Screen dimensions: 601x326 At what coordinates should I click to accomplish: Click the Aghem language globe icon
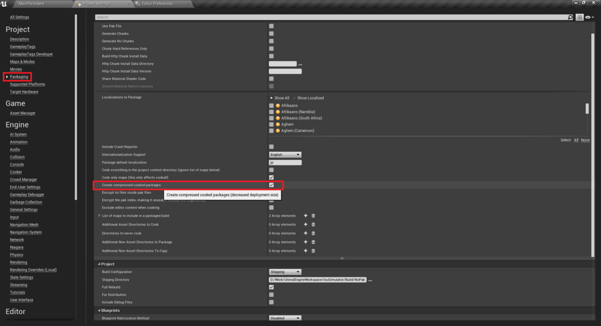[278, 125]
